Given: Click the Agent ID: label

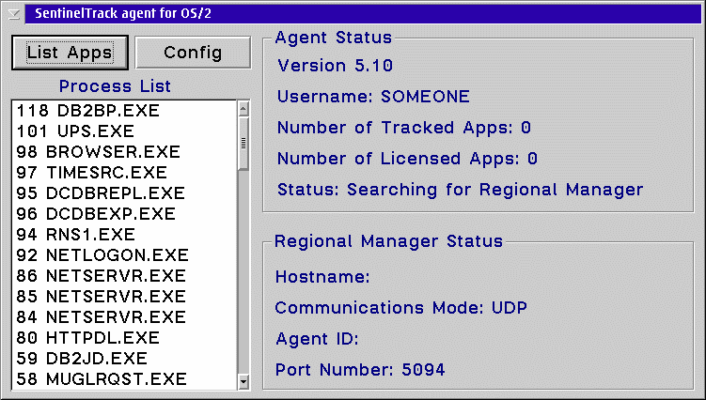Looking at the screenshot, I should [x=317, y=339].
